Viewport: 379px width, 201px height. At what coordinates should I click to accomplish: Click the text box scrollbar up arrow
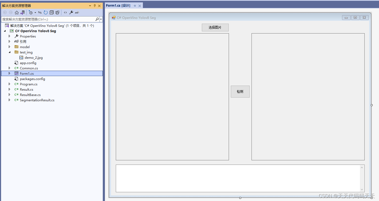(362, 167)
